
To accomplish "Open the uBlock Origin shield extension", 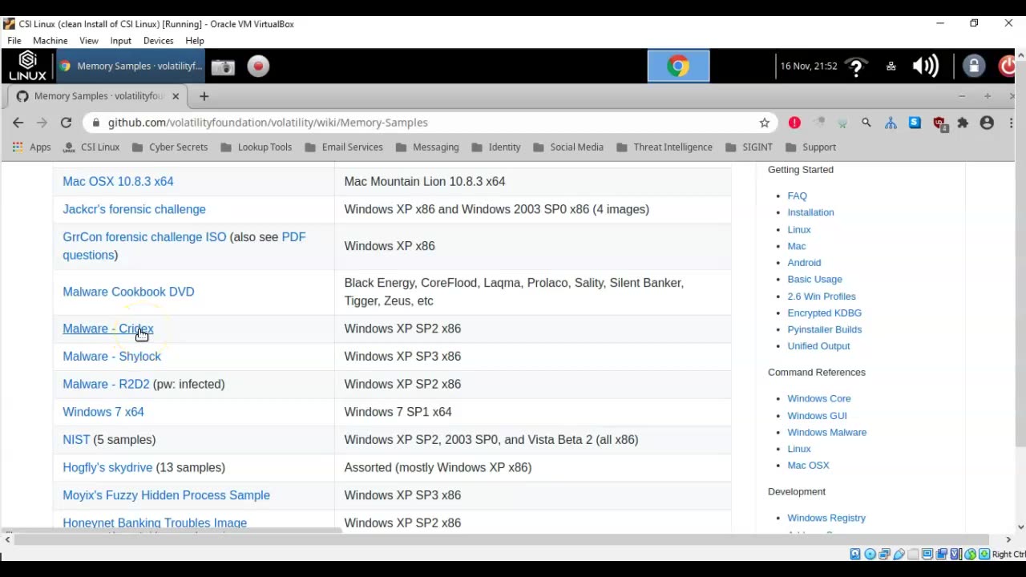I will pyautogui.click(x=940, y=123).
